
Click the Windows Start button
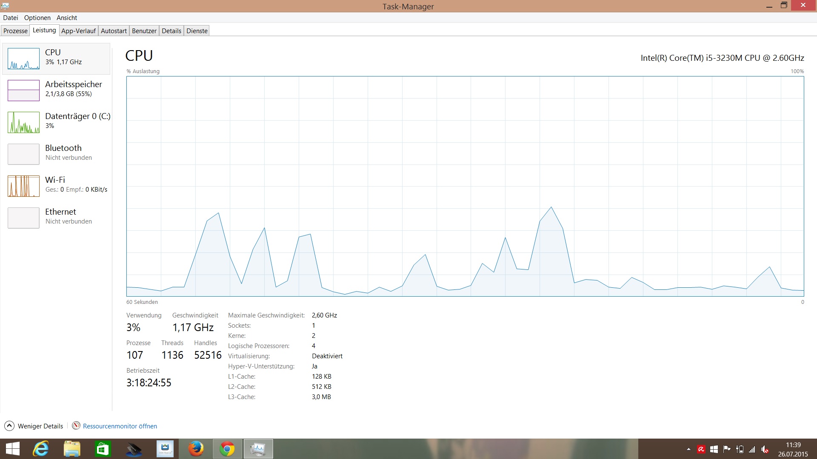[x=13, y=449]
